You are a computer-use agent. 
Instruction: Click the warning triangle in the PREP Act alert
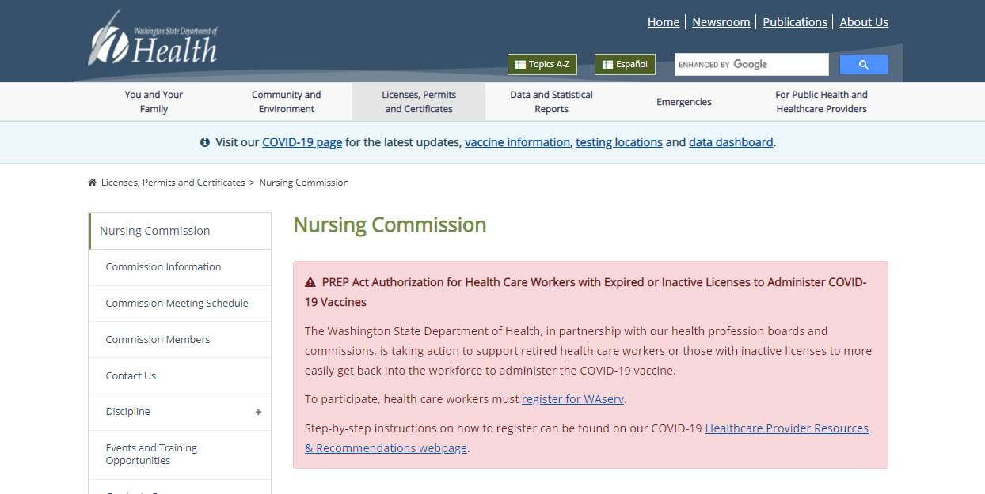click(x=310, y=281)
